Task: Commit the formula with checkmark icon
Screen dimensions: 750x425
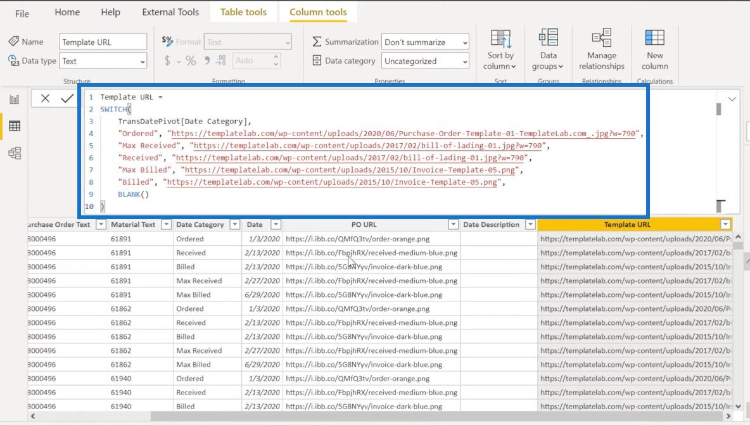Action: click(x=67, y=98)
